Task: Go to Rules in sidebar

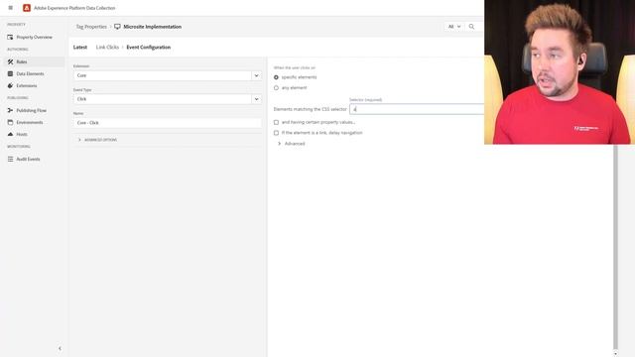Action: point(22,61)
